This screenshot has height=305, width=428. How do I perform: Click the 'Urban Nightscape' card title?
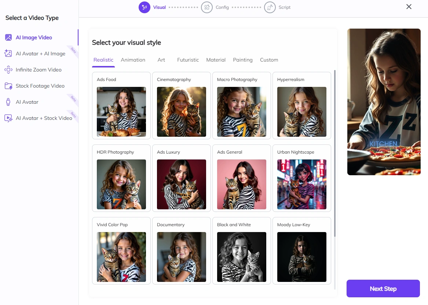coord(296,152)
